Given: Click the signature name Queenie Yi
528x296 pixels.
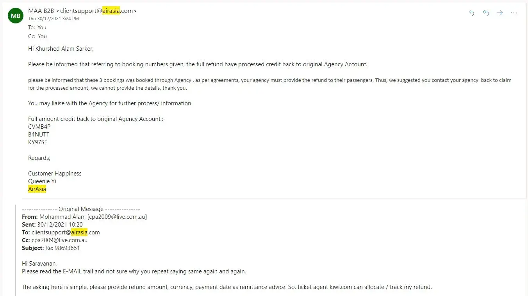Looking at the screenshot, I should click(x=42, y=181).
